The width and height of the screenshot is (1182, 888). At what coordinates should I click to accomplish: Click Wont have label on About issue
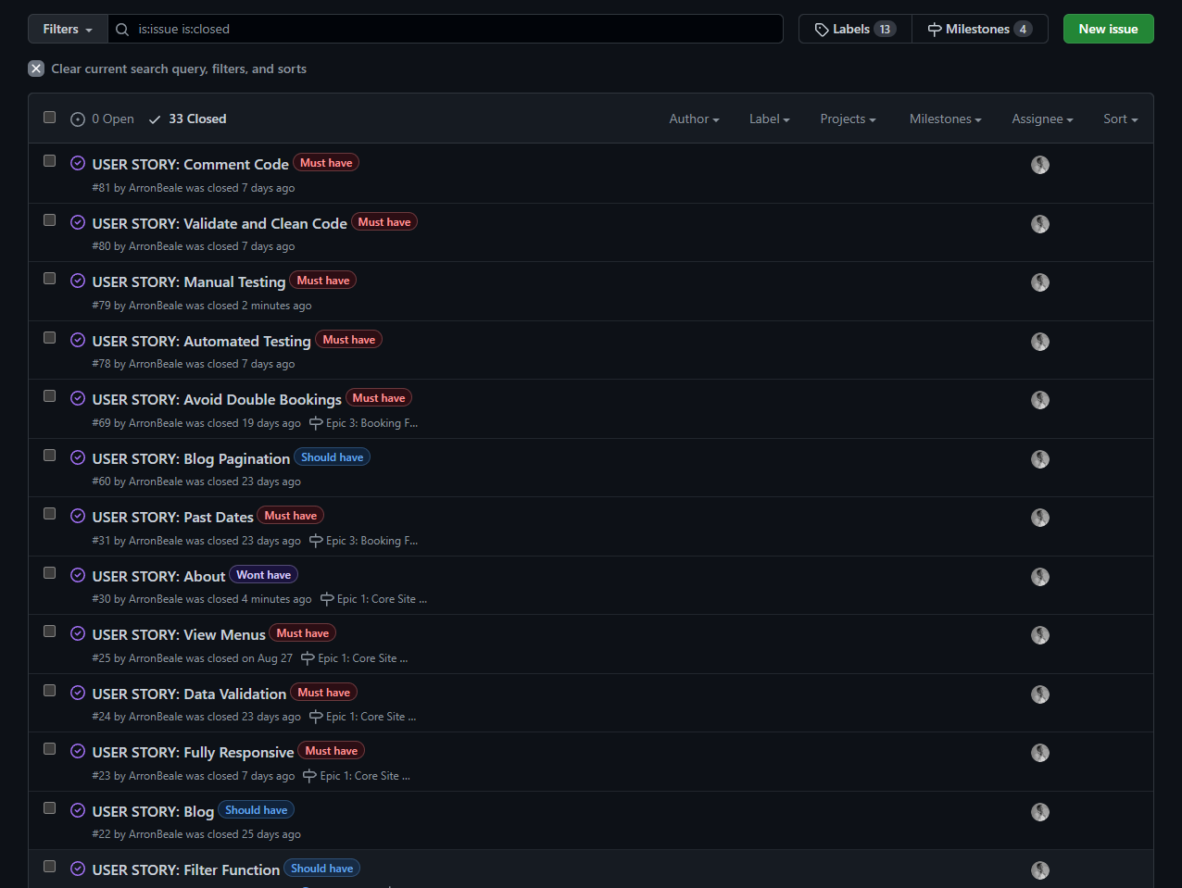(263, 575)
